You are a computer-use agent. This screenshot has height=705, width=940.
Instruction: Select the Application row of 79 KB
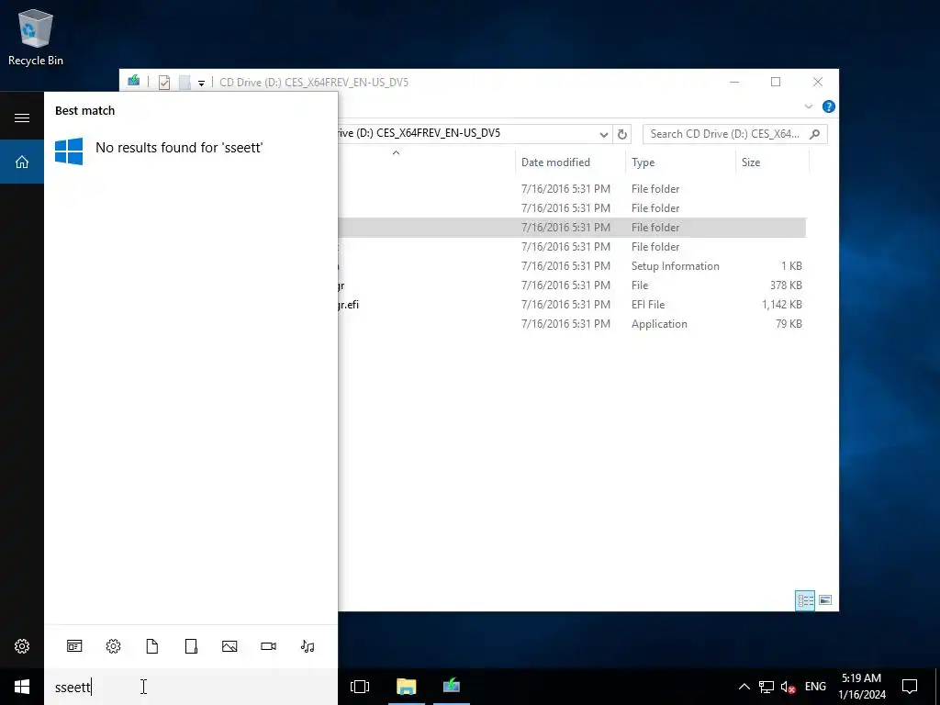571,324
